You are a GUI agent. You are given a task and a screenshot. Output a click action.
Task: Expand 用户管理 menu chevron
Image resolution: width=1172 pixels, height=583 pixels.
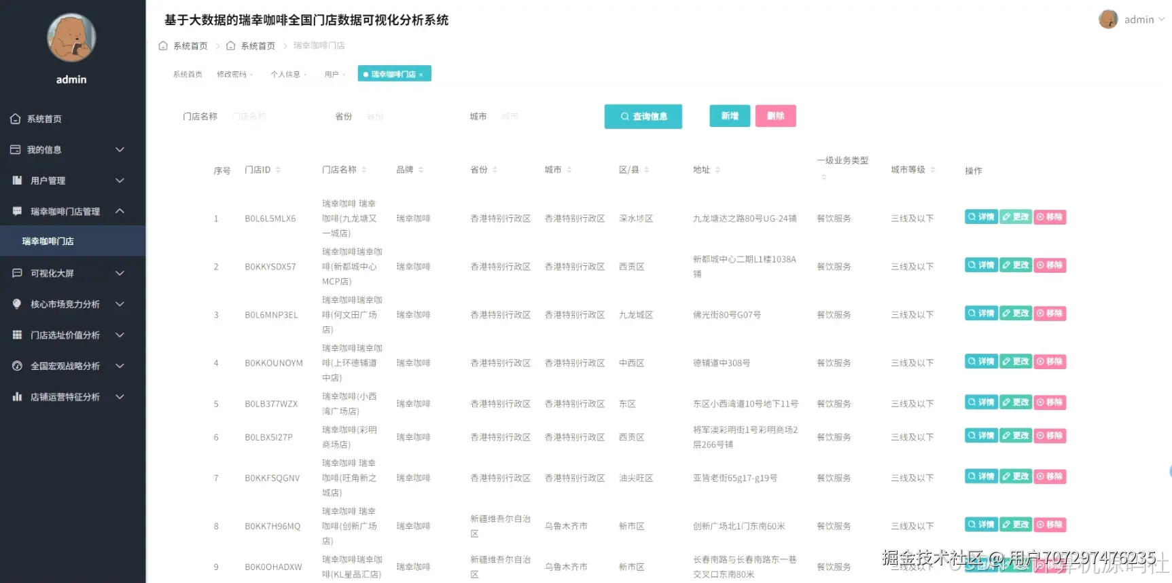coord(120,181)
